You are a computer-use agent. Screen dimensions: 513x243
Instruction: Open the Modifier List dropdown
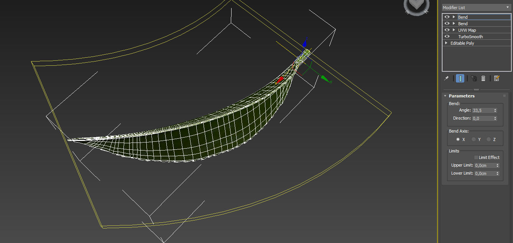[x=476, y=8]
